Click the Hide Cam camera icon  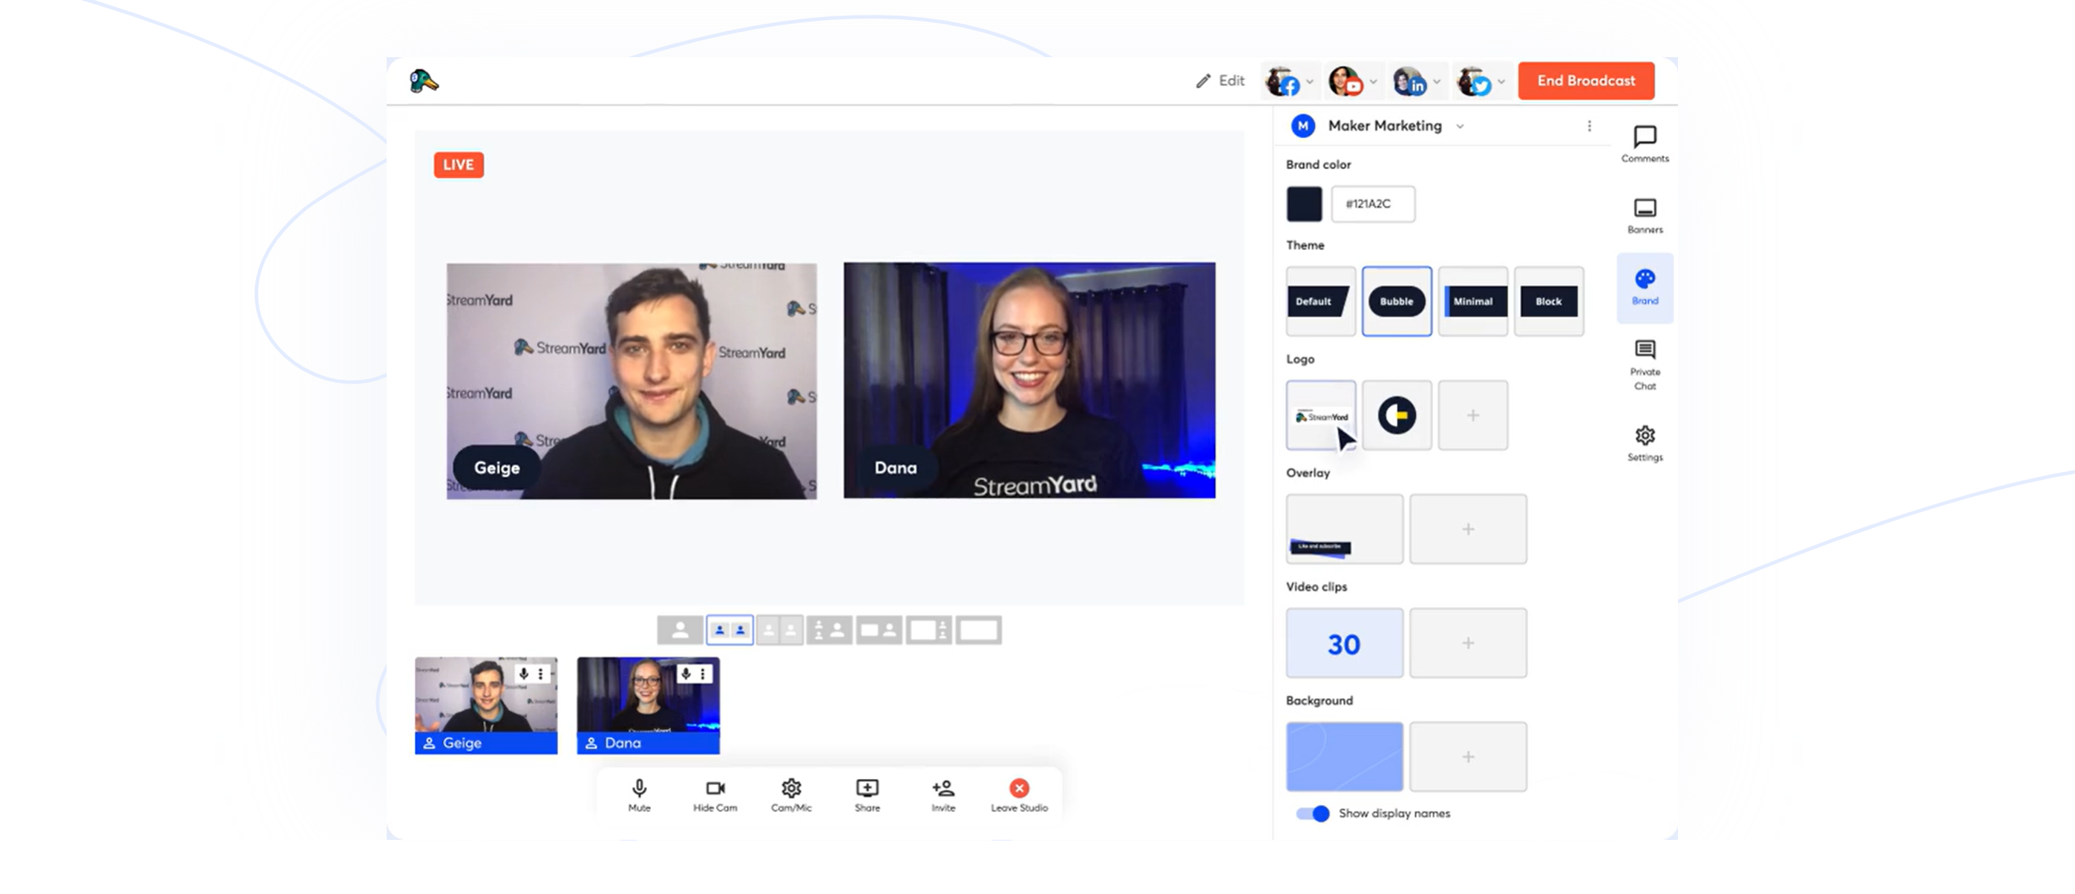coord(715,789)
